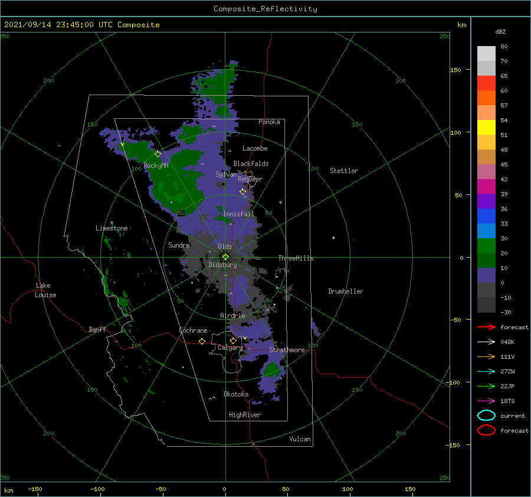Click the Blackfalds label on the map
Viewport: 531px width, 497px height.
click(x=251, y=164)
